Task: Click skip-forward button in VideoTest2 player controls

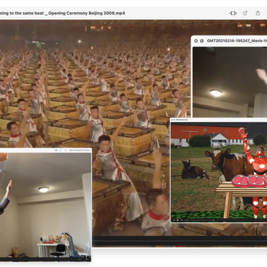Action: coord(181,220)
